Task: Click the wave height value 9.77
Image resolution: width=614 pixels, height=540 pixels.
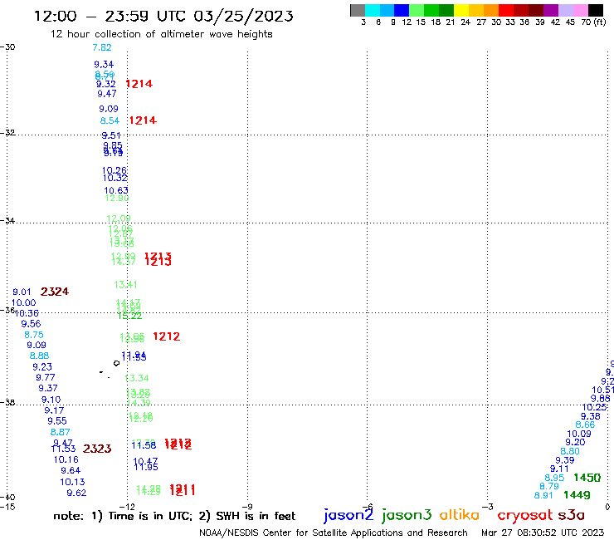Action: pyautogui.click(x=46, y=378)
